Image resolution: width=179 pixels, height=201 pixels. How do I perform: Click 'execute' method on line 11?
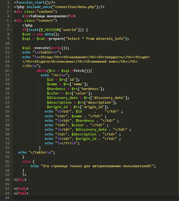(x=42, y=48)
